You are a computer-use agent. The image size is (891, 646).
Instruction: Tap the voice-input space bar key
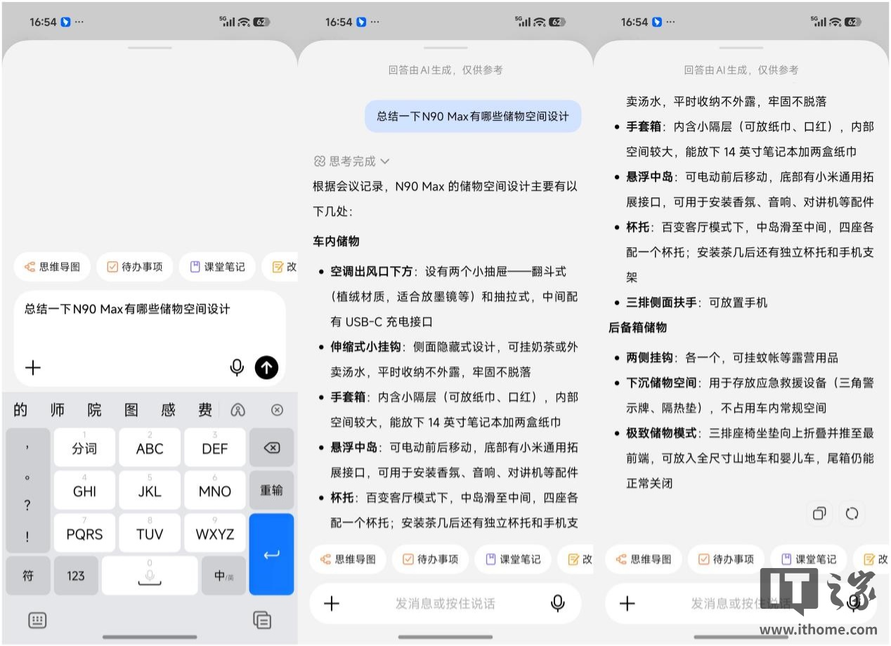pos(149,575)
